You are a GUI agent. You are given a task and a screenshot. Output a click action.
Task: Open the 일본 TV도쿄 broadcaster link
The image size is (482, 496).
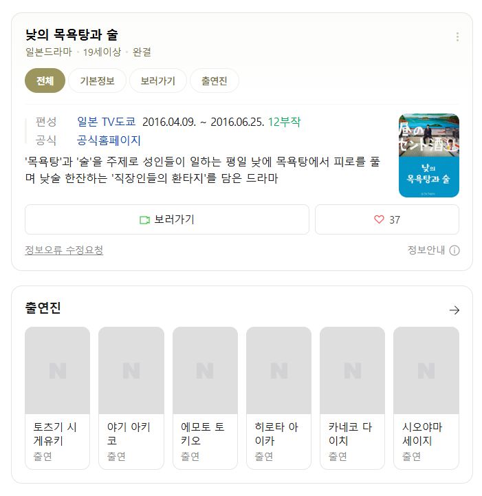click(x=106, y=122)
